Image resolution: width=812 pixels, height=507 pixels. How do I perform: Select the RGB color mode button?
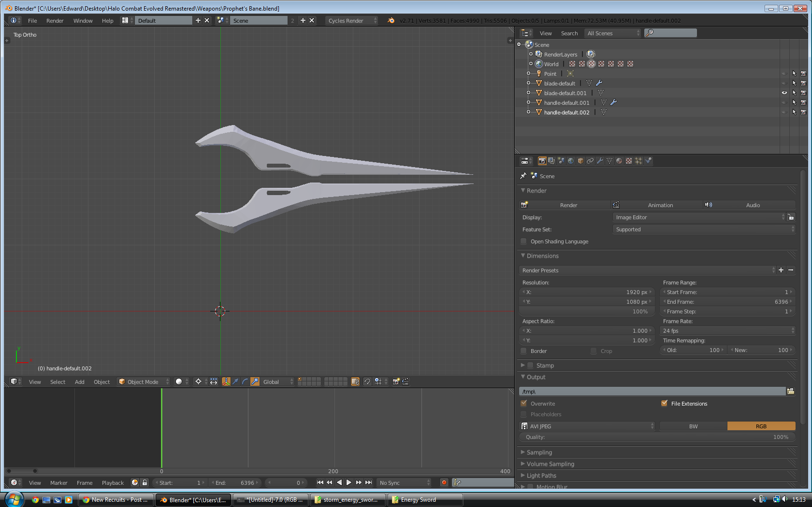pyautogui.click(x=761, y=426)
